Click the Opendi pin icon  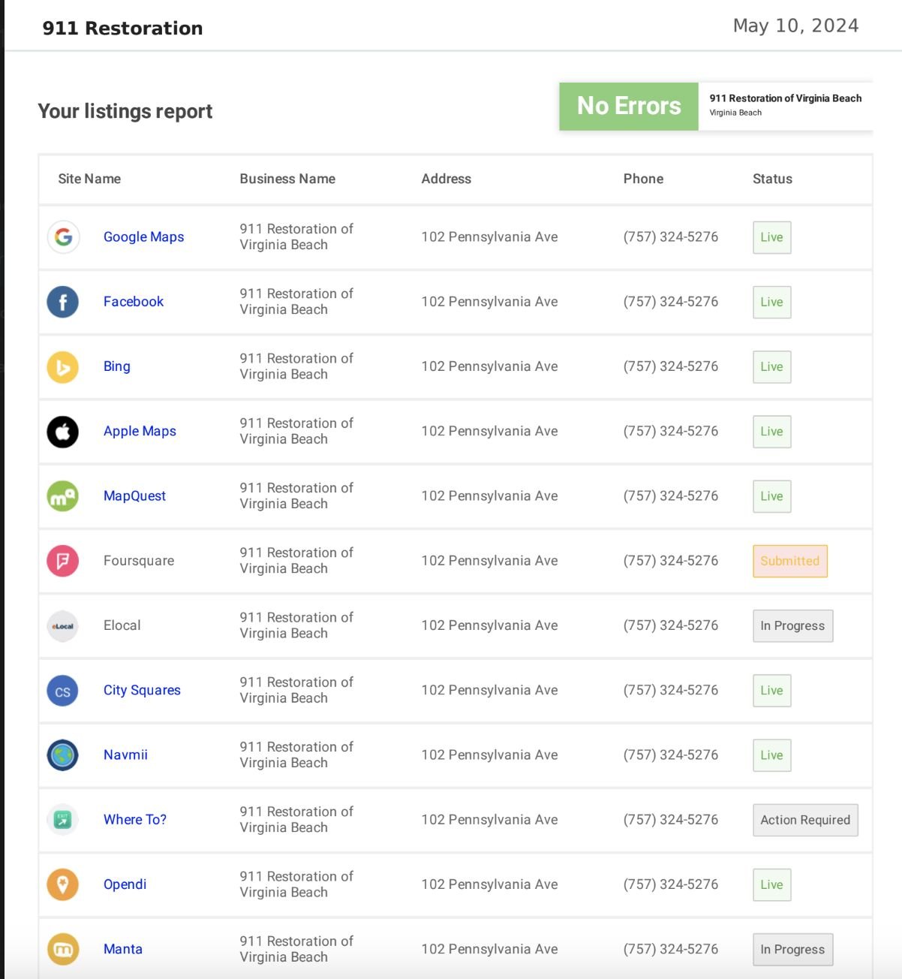(x=63, y=884)
